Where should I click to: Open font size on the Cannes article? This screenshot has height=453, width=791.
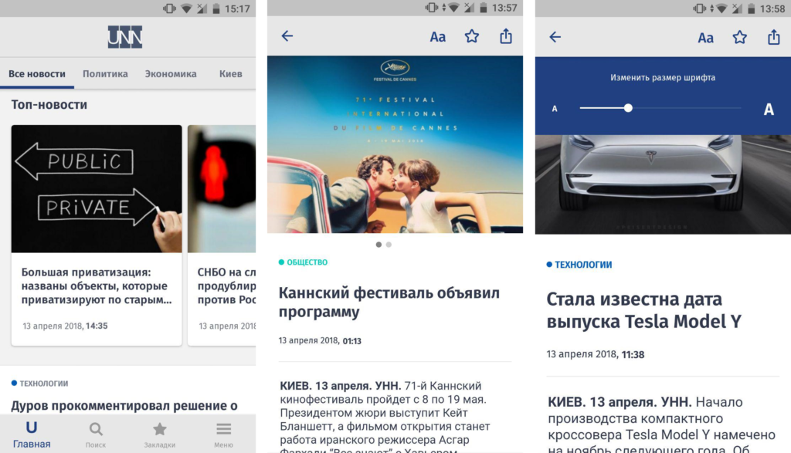[437, 37]
